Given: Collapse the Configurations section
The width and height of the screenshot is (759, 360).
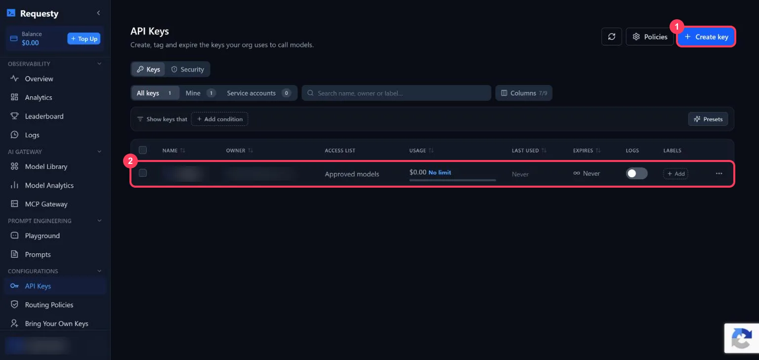Looking at the screenshot, I should [99, 271].
